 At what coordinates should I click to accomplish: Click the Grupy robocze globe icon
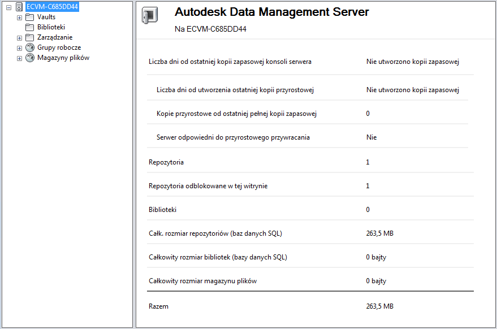[x=30, y=47]
